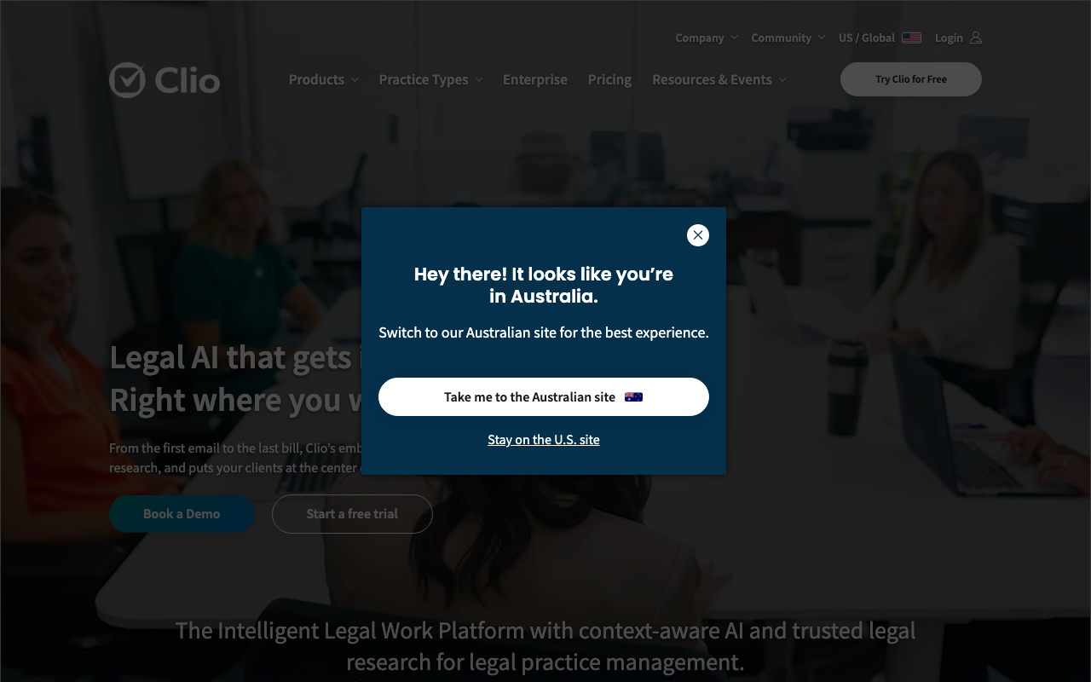This screenshot has height=682, width=1091.
Task: Click the Clio wordmark text
Action: click(x=188, y=81)
